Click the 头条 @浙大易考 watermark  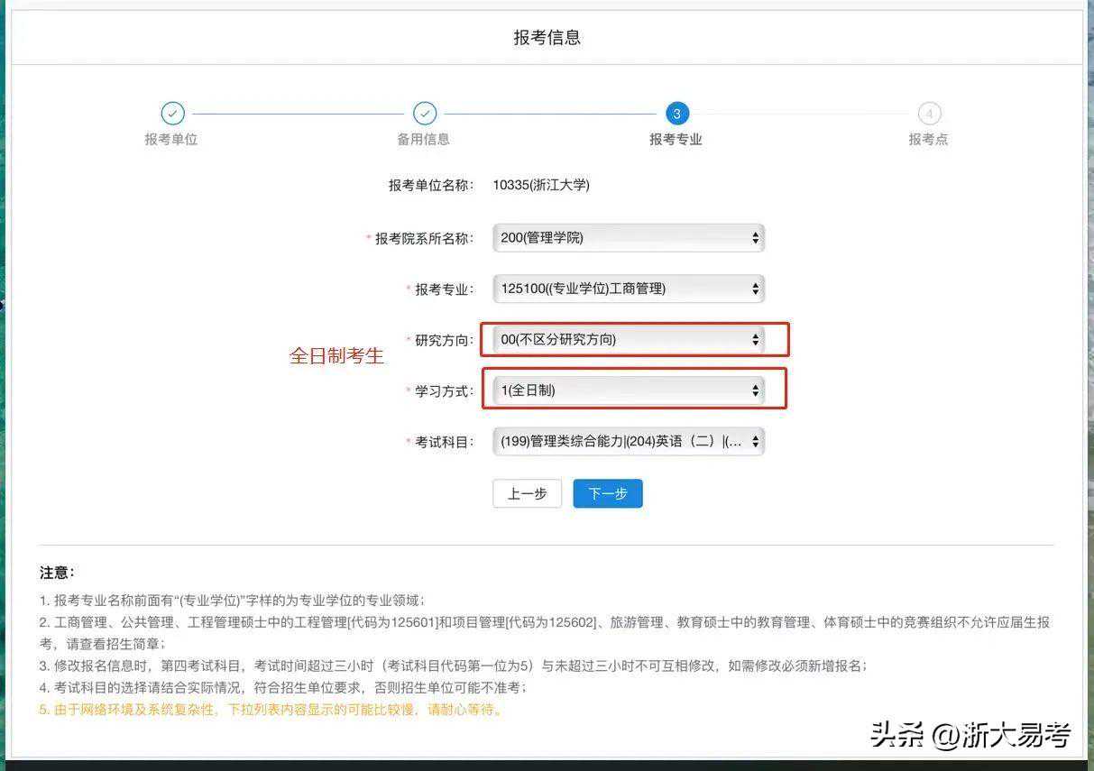click(x=970, y=735)
